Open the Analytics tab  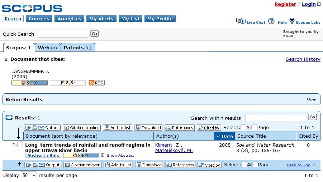69,19
